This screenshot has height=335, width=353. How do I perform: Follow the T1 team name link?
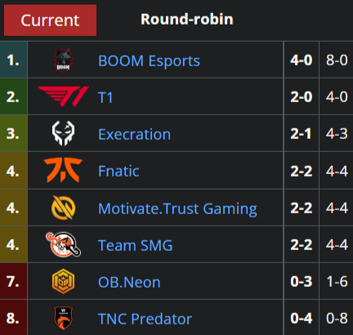coord(105,97)
